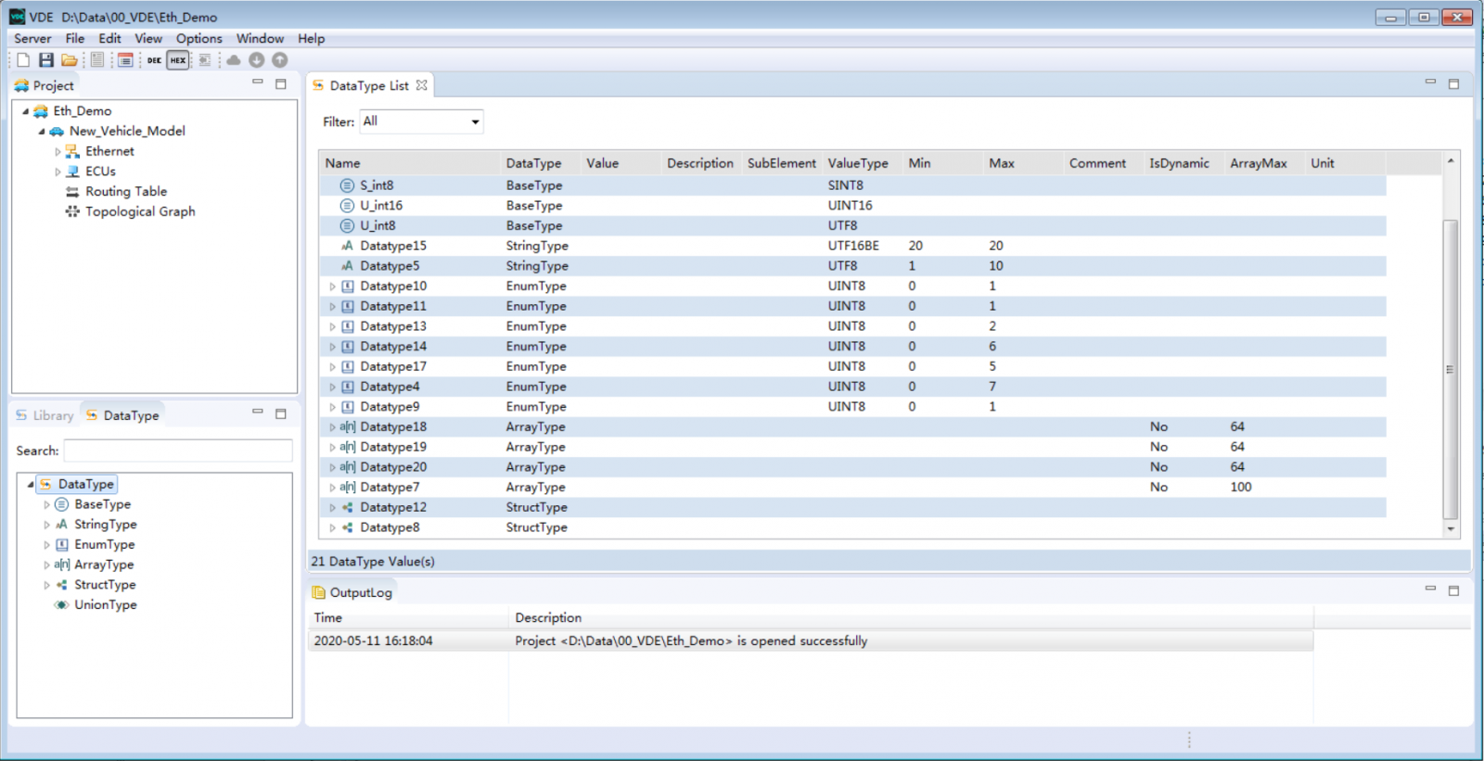Minimize the DataType List panel
This screenshot has width=1484, height=761.
(x=1430, y=83)
